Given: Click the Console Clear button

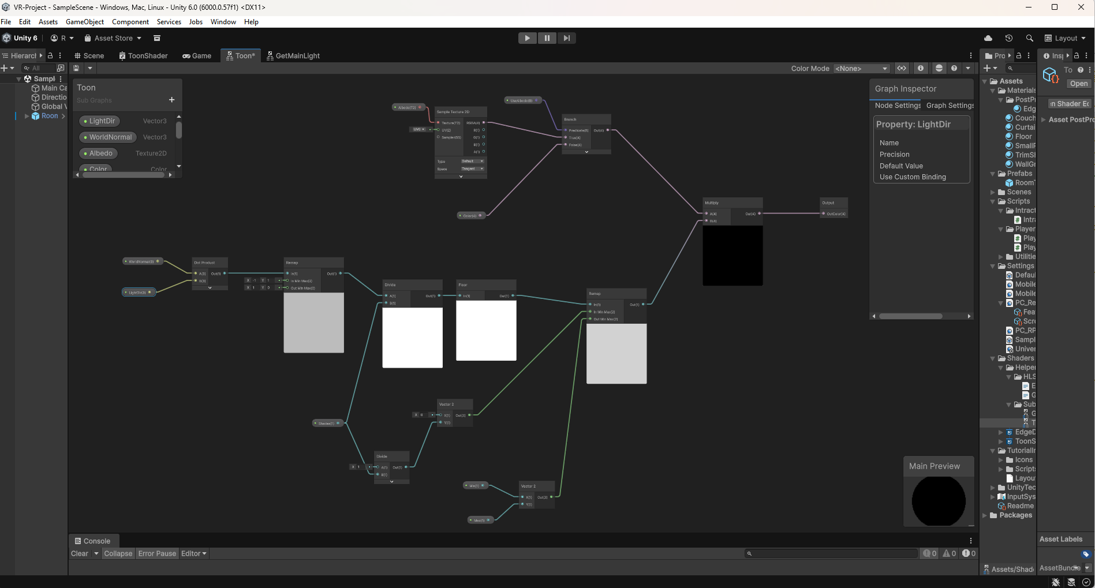Looking at the screenshot, I should (x=80, y=553).
